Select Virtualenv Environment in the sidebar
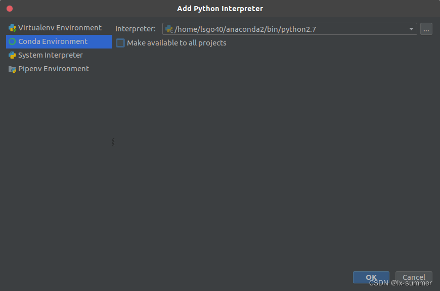 click(x=59, y=28)
